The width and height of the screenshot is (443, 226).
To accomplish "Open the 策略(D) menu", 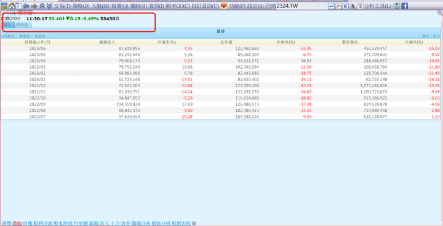I will (x=81, y=6).
